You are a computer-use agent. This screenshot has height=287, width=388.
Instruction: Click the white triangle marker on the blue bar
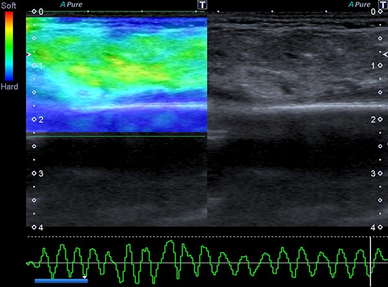coord(85,277)
